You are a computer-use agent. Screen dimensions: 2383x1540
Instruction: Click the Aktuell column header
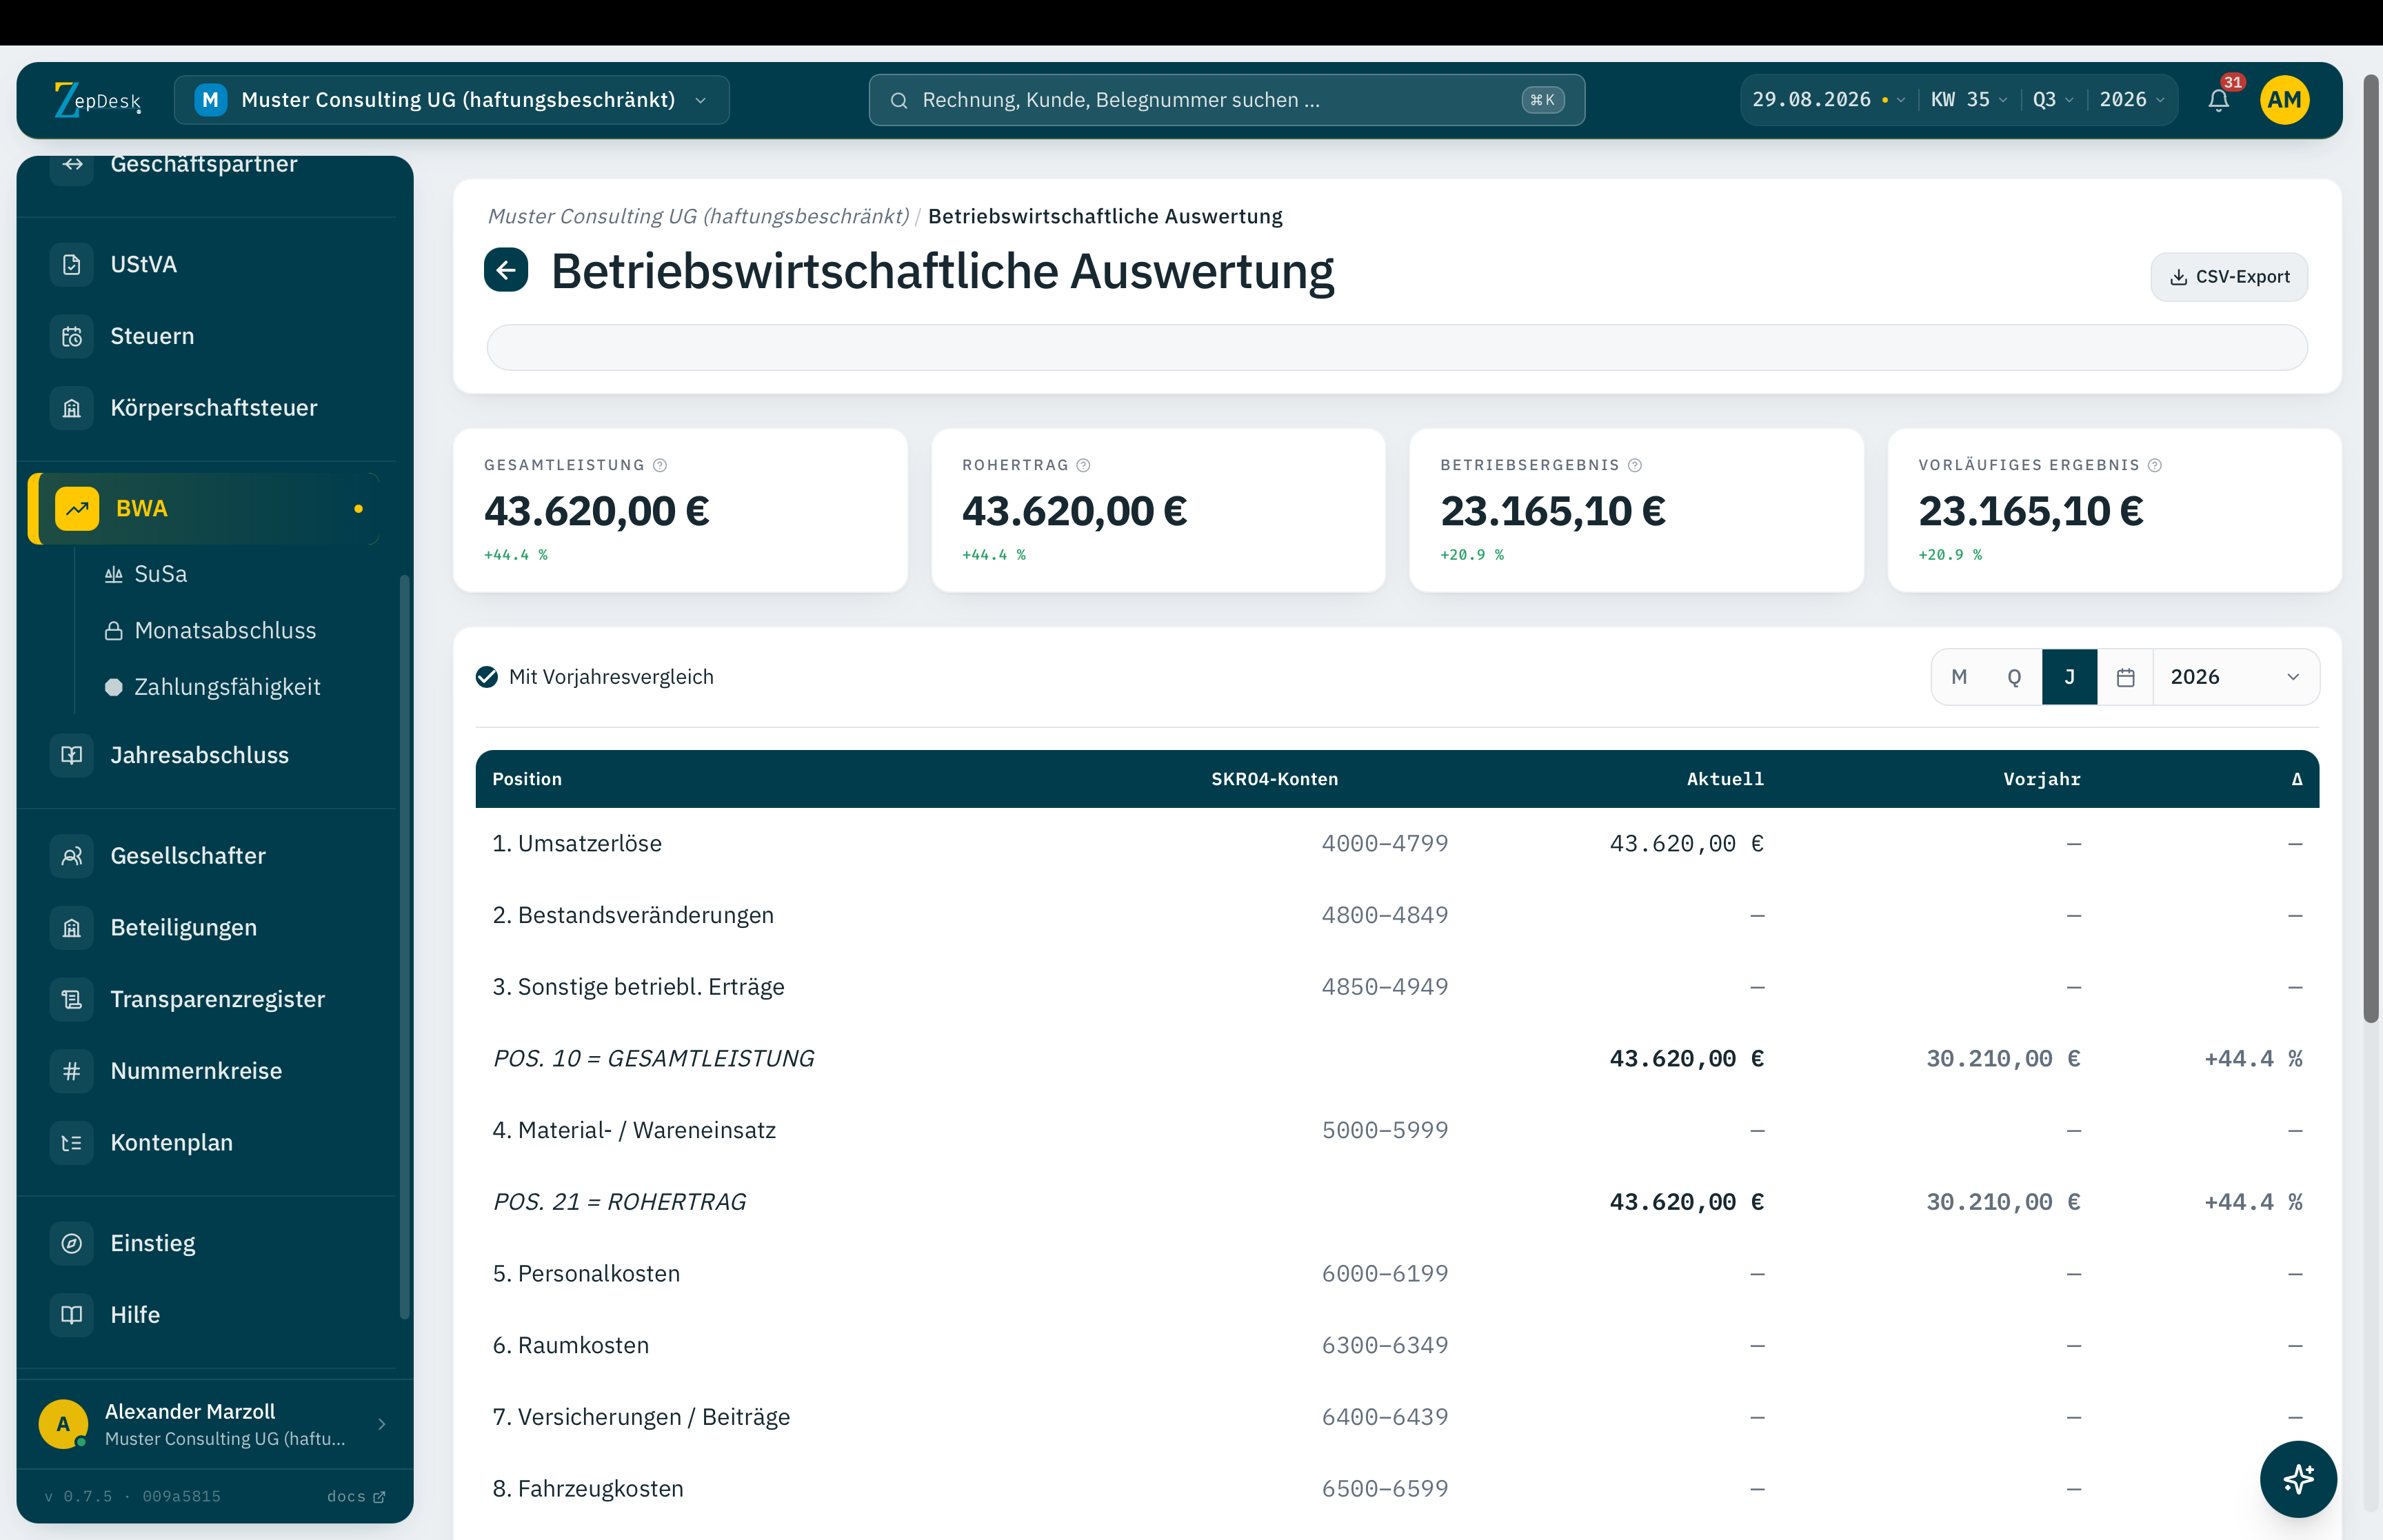pyautogui.click(x=1725, y=779)
